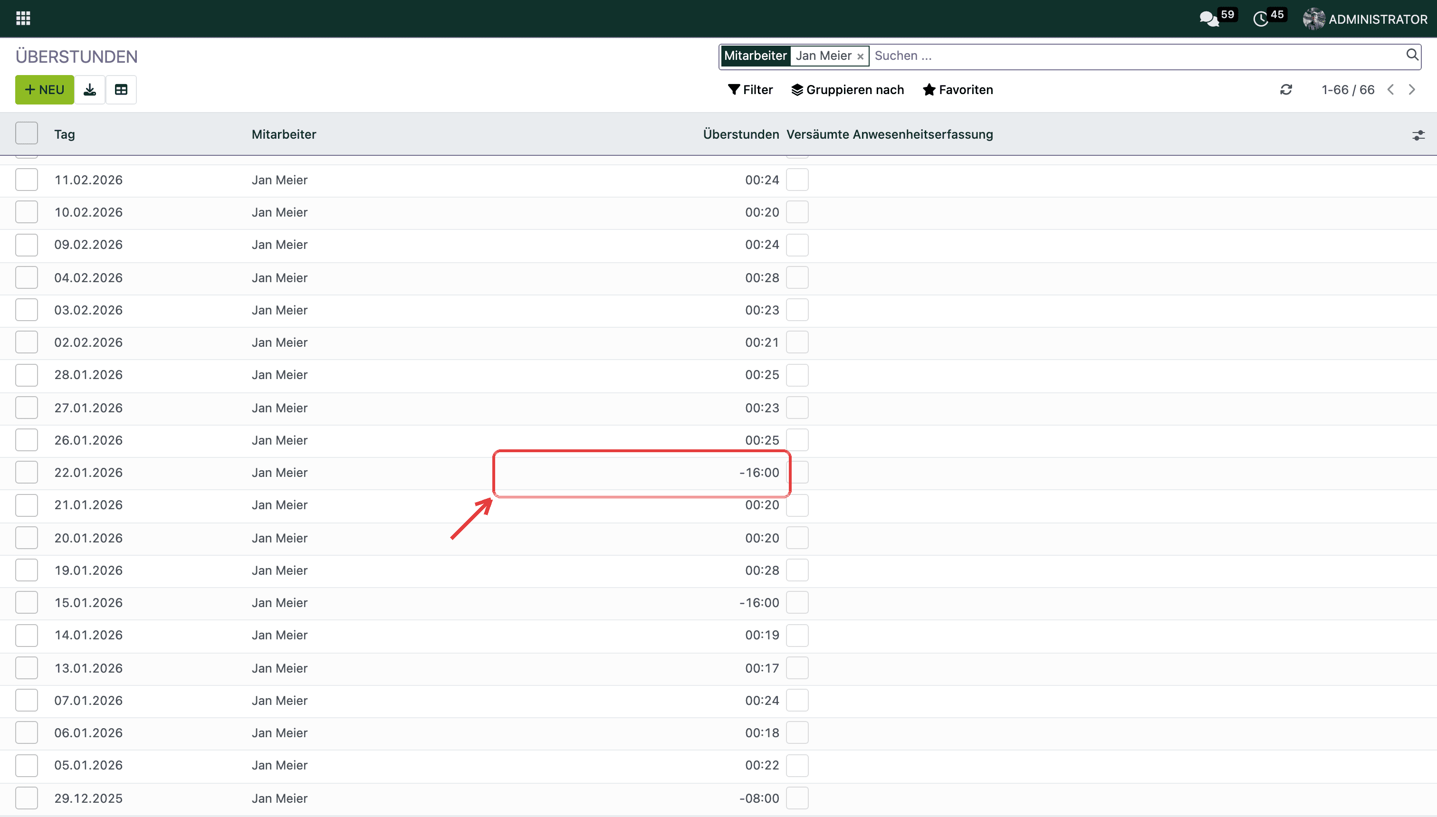The width and height of the screenshot is (1437, 817).
Task: Select the 15.01.2026 row checkbox
Action: click(x=27, y=602)
